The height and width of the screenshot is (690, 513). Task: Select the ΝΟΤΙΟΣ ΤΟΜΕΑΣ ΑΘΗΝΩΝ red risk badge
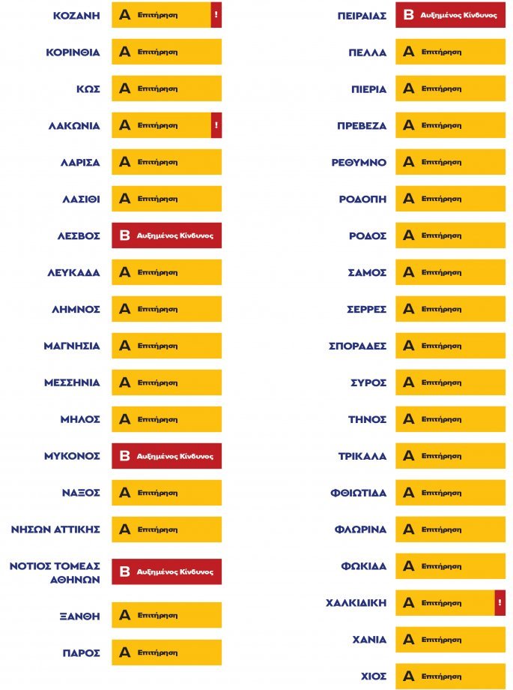pyautogui.click(x=166, y=572)
